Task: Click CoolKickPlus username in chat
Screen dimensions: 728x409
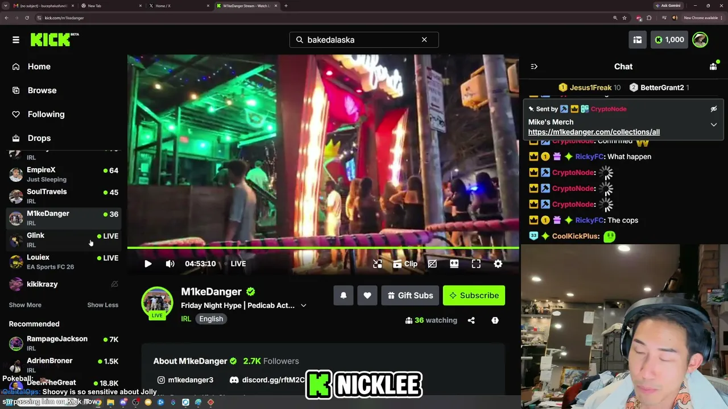Action: click(x=576, y=236)
